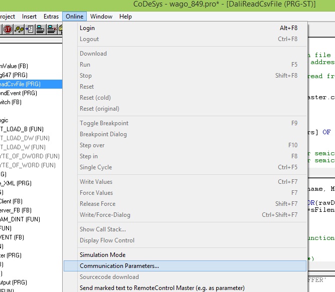Select the Client (FB) tree item
335x292 pixels.
11,201
